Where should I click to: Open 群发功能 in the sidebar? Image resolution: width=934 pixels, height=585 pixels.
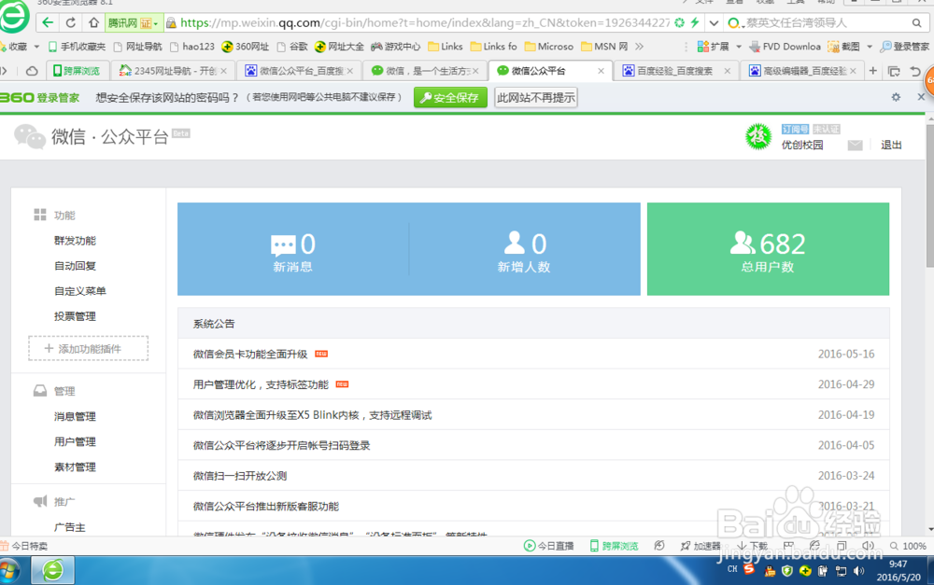[x=75, y=241]
